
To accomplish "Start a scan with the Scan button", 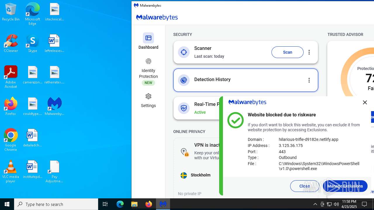I will pyautogui.click(x=288, y=52).
